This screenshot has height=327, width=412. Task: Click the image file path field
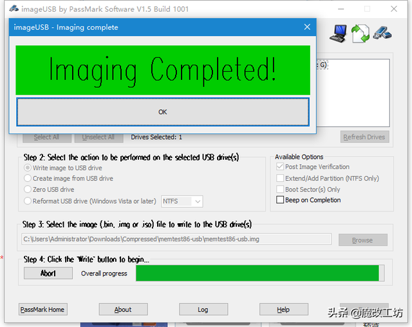click(x=176, y=239)
